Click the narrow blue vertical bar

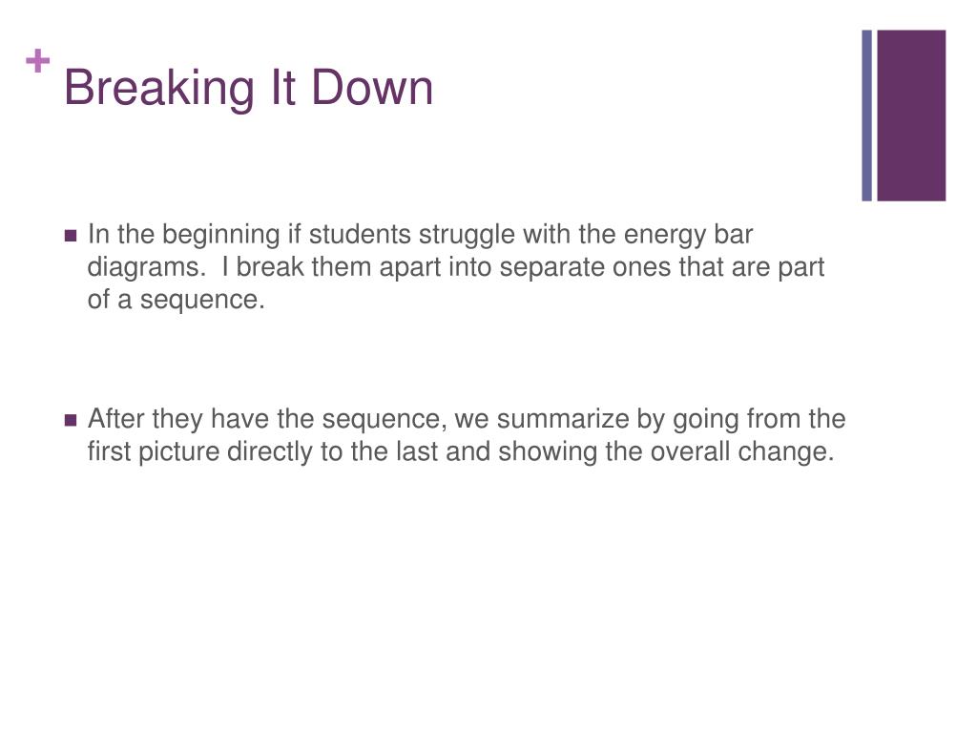coord(866,115)
